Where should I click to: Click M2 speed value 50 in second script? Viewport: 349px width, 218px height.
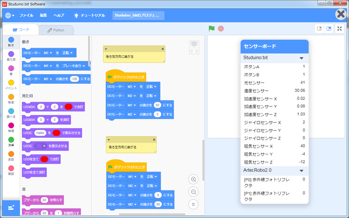(158, 204)
